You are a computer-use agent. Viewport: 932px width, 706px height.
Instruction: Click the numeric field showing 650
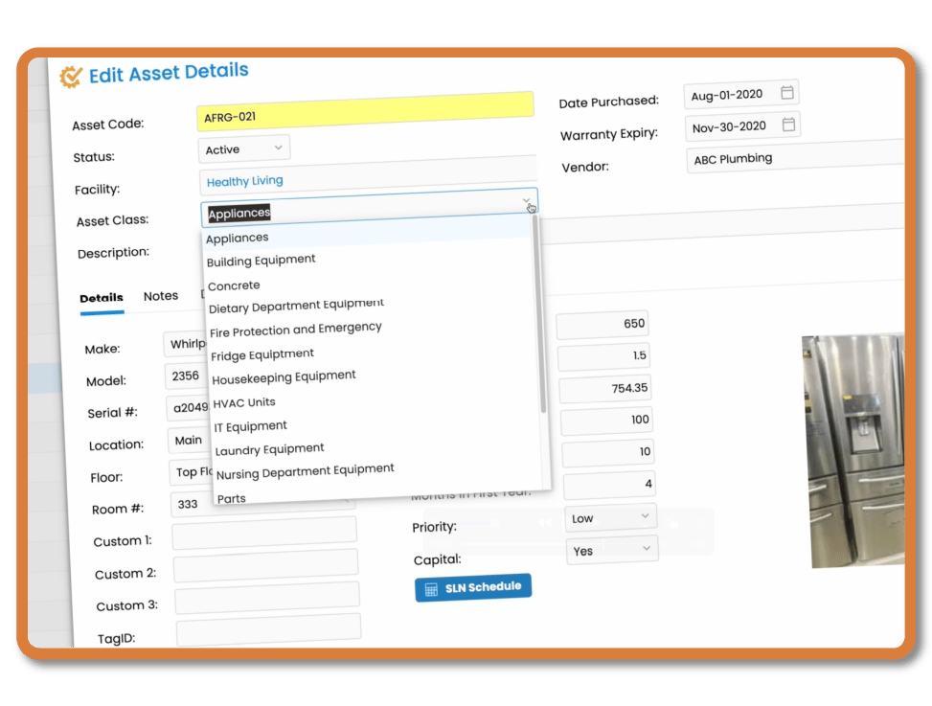coord(602,324)
